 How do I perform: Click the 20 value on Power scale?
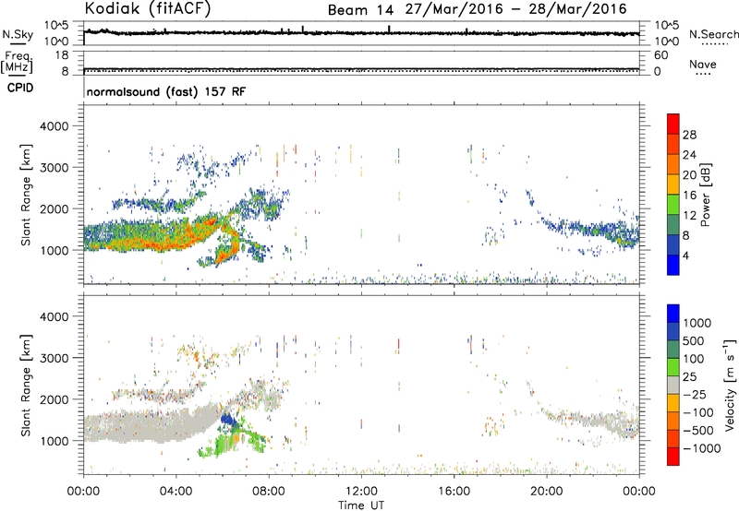[689, 175]
